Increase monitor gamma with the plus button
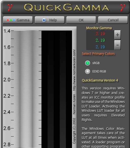Screen dimensions: 130x148 pos(118,35)
